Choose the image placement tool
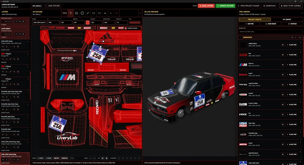 tap(77, 13)
